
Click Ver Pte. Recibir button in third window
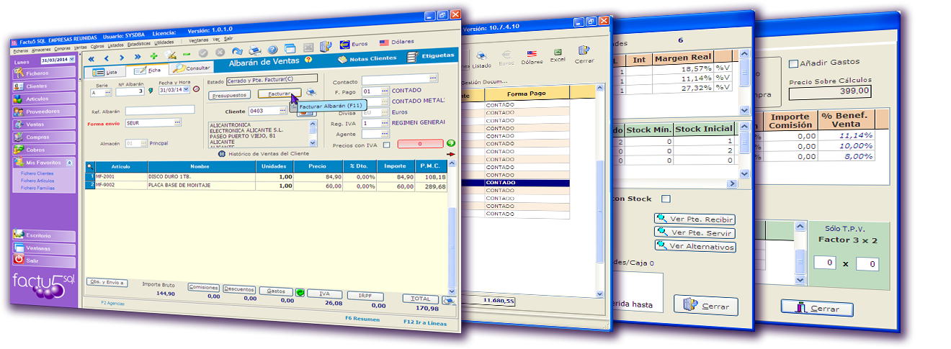click(695, 219)
